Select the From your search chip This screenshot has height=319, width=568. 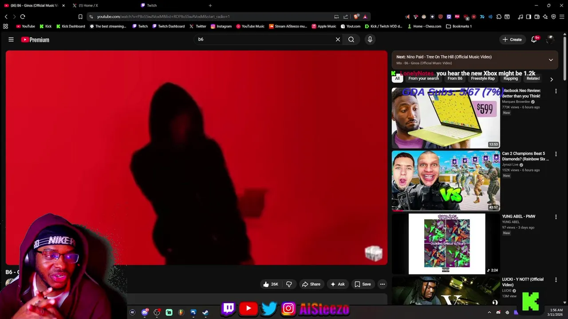point(423,78)
